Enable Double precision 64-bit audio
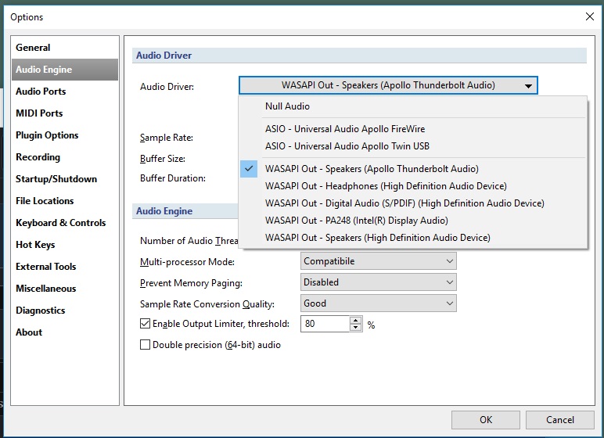This screenshot has height=438, width=604. tap(145, 344)
